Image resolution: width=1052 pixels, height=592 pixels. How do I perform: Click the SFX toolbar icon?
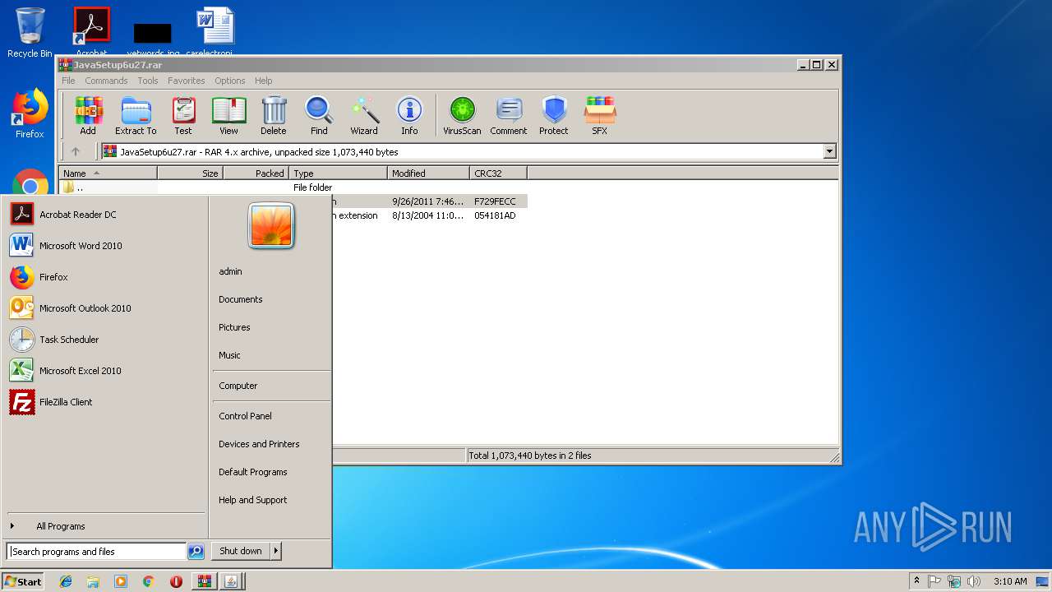tap(600, 116)
